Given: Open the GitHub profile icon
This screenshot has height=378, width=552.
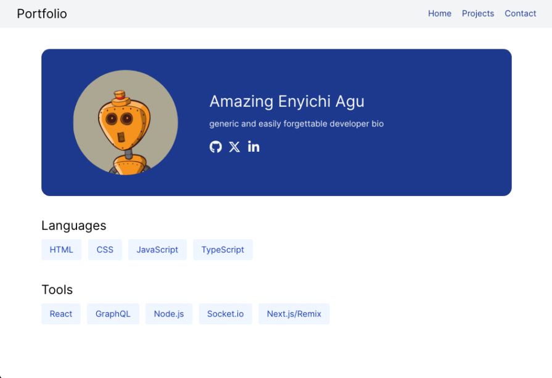Looking at the screenshot, I should click(x=215, y=147).
